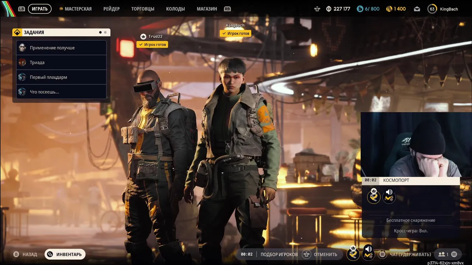Open the quest 'Триада'
Image resolution: width=472 pixels, height=265 pixels.
tap(61, 62)
